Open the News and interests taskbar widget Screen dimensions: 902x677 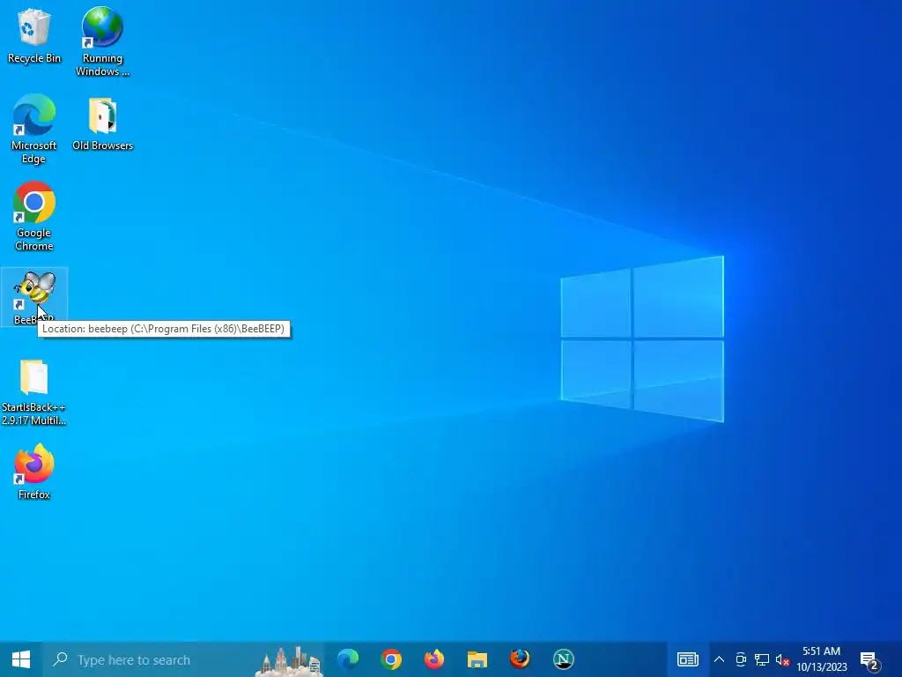687,659
